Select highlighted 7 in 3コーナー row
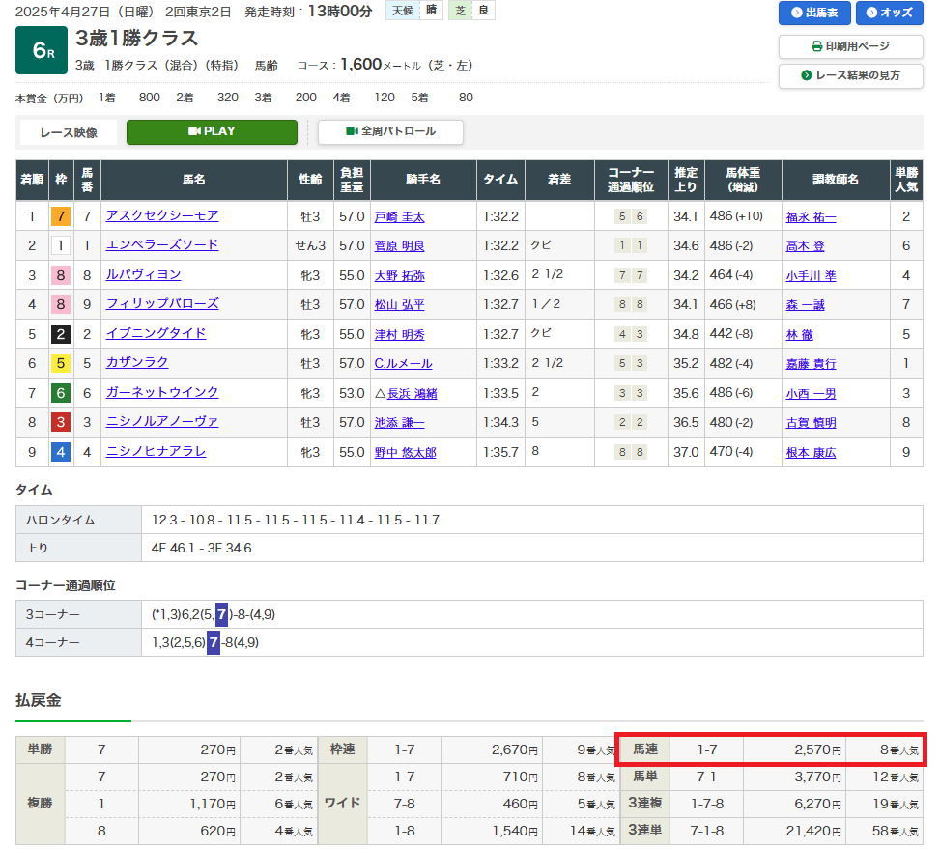This screenshot has height=849, width=940. pyautogui.click(x=222, y=614)
